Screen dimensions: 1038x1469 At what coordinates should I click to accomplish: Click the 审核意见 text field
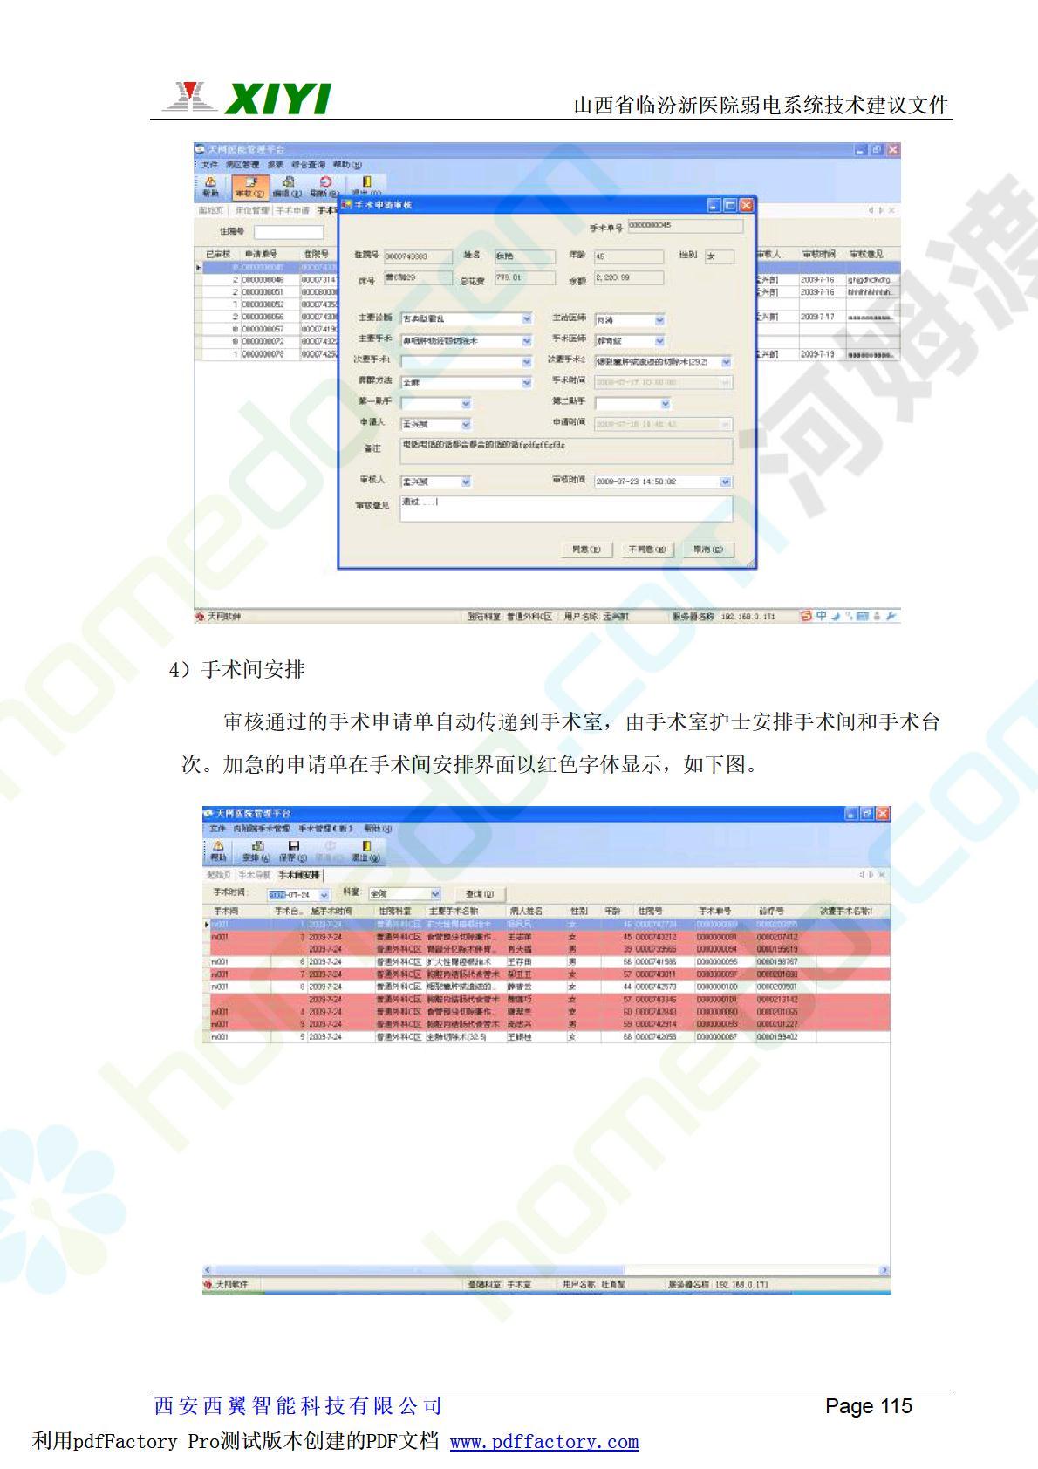point(565,509)
